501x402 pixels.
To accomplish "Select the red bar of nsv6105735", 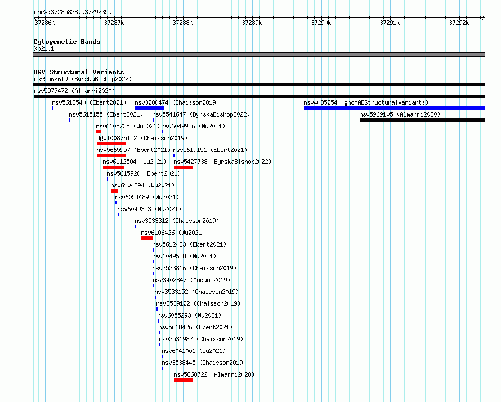I will [99, 132].
